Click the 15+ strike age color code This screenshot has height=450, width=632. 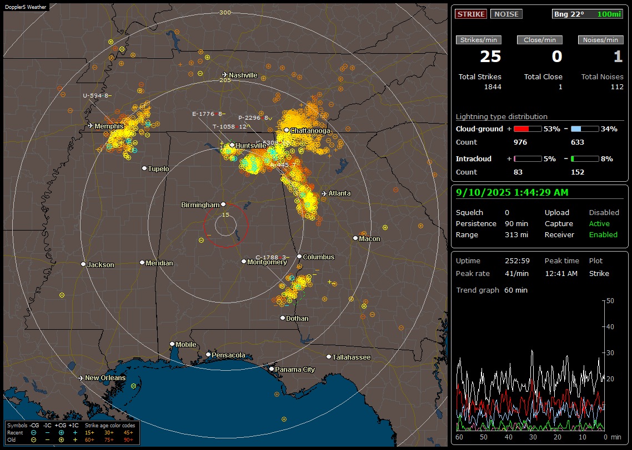(x=89, y=433)
